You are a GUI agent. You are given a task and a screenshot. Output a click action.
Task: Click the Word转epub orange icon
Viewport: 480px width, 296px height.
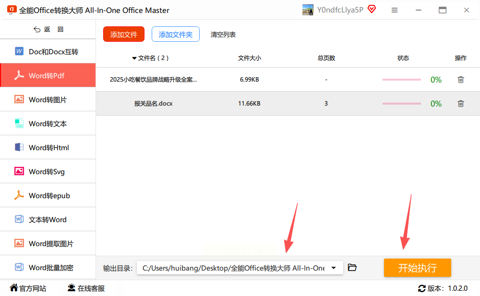(x=19, y=195)
